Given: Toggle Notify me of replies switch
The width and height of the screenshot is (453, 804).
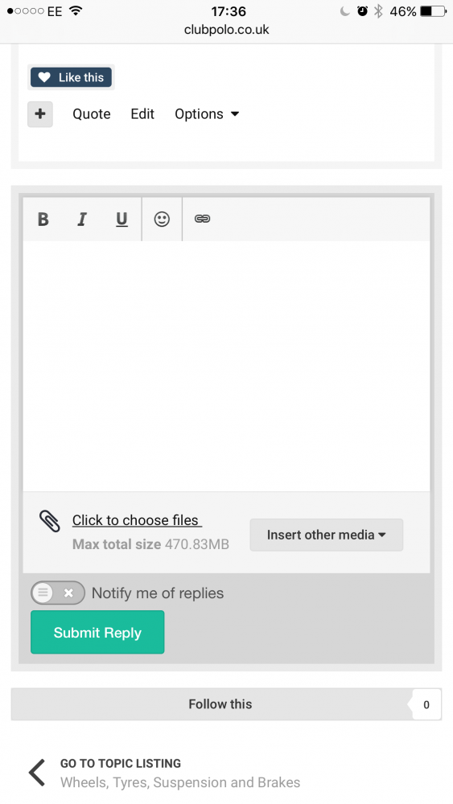Looking at the screenshot, I should 57,593.
